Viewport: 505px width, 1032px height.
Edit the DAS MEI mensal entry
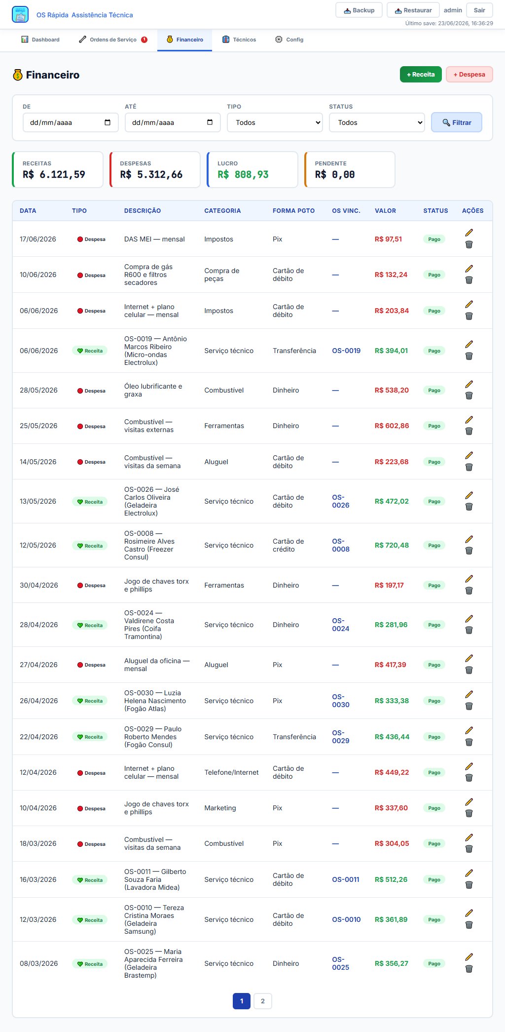pyautogui.click(x=469, y=233)
